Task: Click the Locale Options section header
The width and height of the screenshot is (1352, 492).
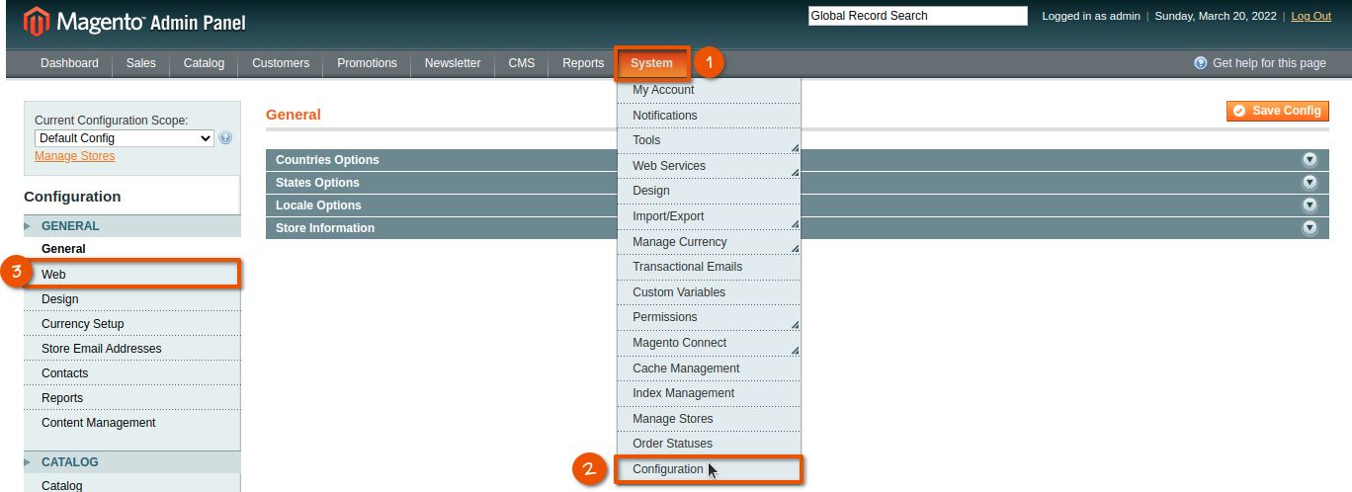Action: [798, 205]
